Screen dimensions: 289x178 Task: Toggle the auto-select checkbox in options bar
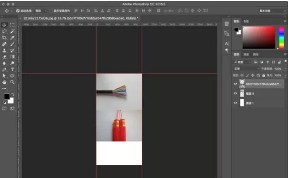[x=18, y=11]
